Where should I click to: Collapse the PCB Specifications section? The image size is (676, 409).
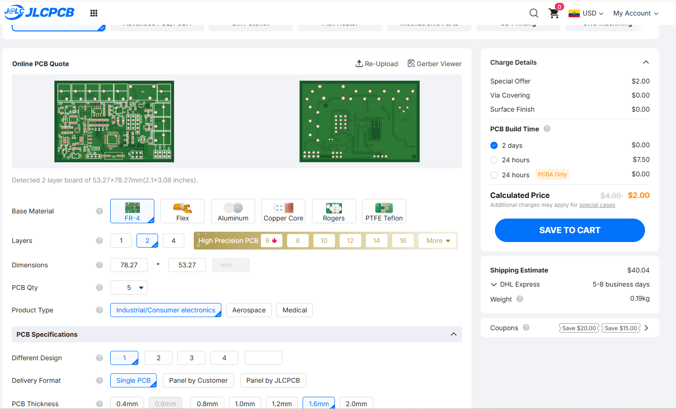[x=454, y=334]
